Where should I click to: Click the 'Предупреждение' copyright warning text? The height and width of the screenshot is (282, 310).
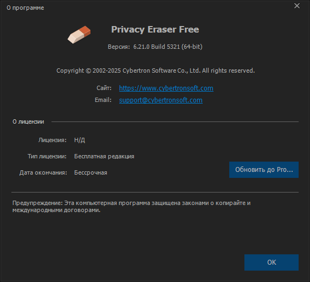[132, 207]
